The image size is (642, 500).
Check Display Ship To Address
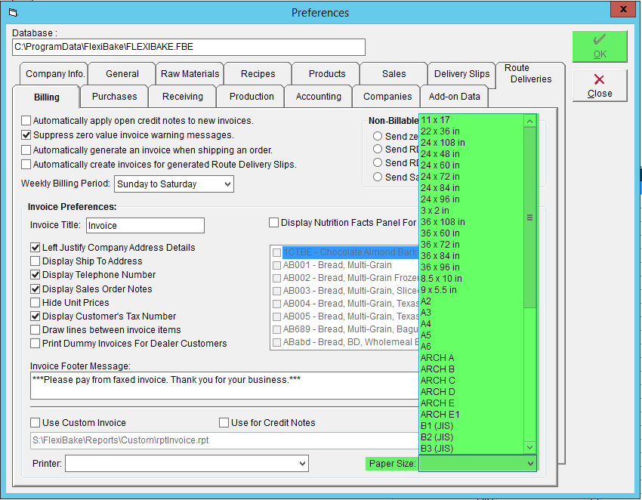tap(35, 261)
